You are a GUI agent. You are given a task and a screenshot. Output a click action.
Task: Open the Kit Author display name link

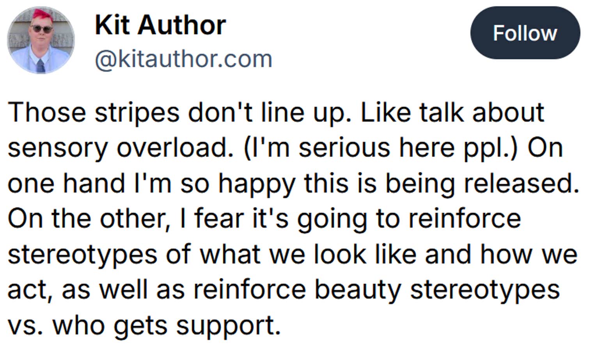[160, 25]
